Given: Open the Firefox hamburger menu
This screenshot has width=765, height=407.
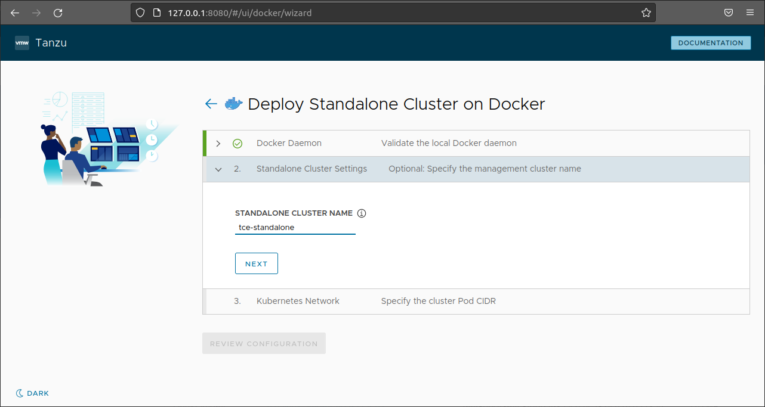Looking at the screenshot, I should (x=750, y=13).
